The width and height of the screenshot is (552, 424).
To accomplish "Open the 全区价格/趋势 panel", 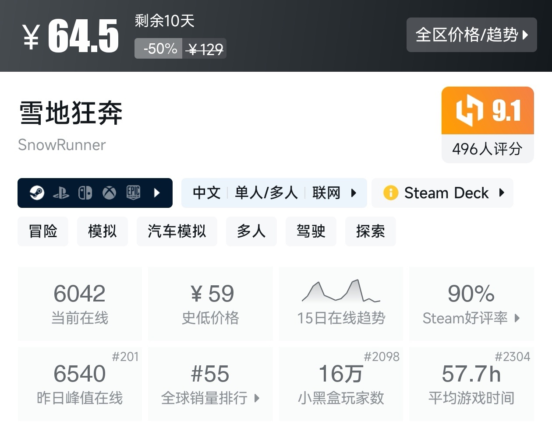I will click(x=471, y=35).
